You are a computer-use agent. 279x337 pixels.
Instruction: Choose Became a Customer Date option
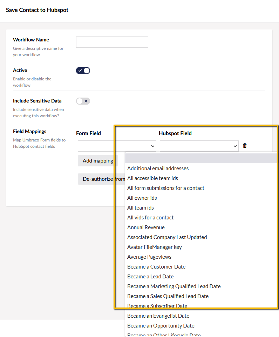(156, 266)
